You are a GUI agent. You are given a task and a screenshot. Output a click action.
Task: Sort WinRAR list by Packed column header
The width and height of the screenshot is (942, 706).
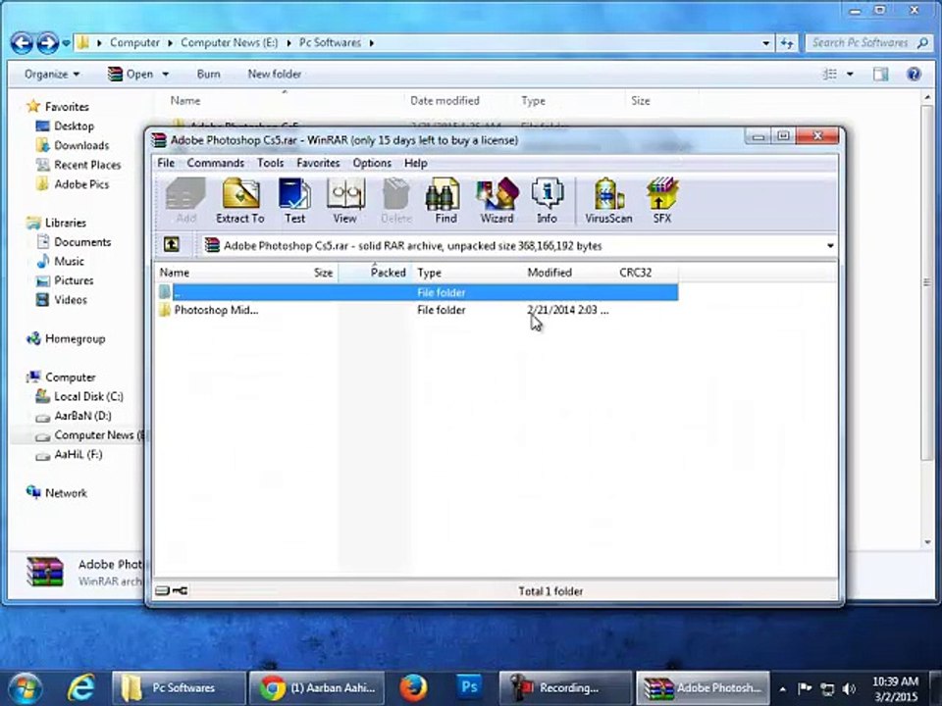pos(389,273)
